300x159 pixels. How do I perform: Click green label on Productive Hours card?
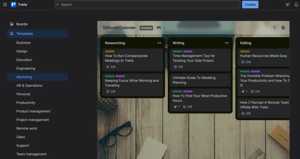(x=177, y=91)
